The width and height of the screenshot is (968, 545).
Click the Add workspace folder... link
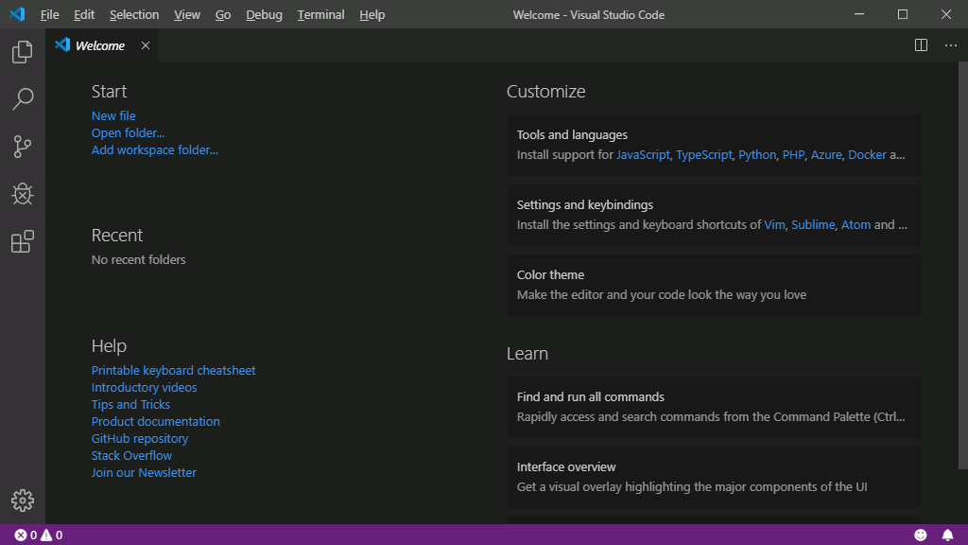[x=154, y=150]
